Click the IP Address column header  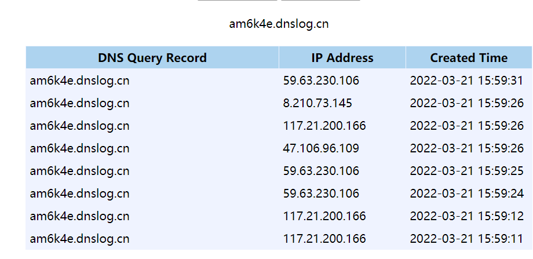tap(342, 58)
